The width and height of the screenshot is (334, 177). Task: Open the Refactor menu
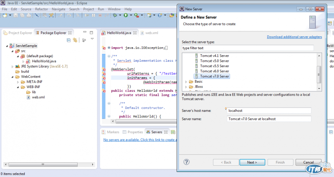click(x=41, y=9)
